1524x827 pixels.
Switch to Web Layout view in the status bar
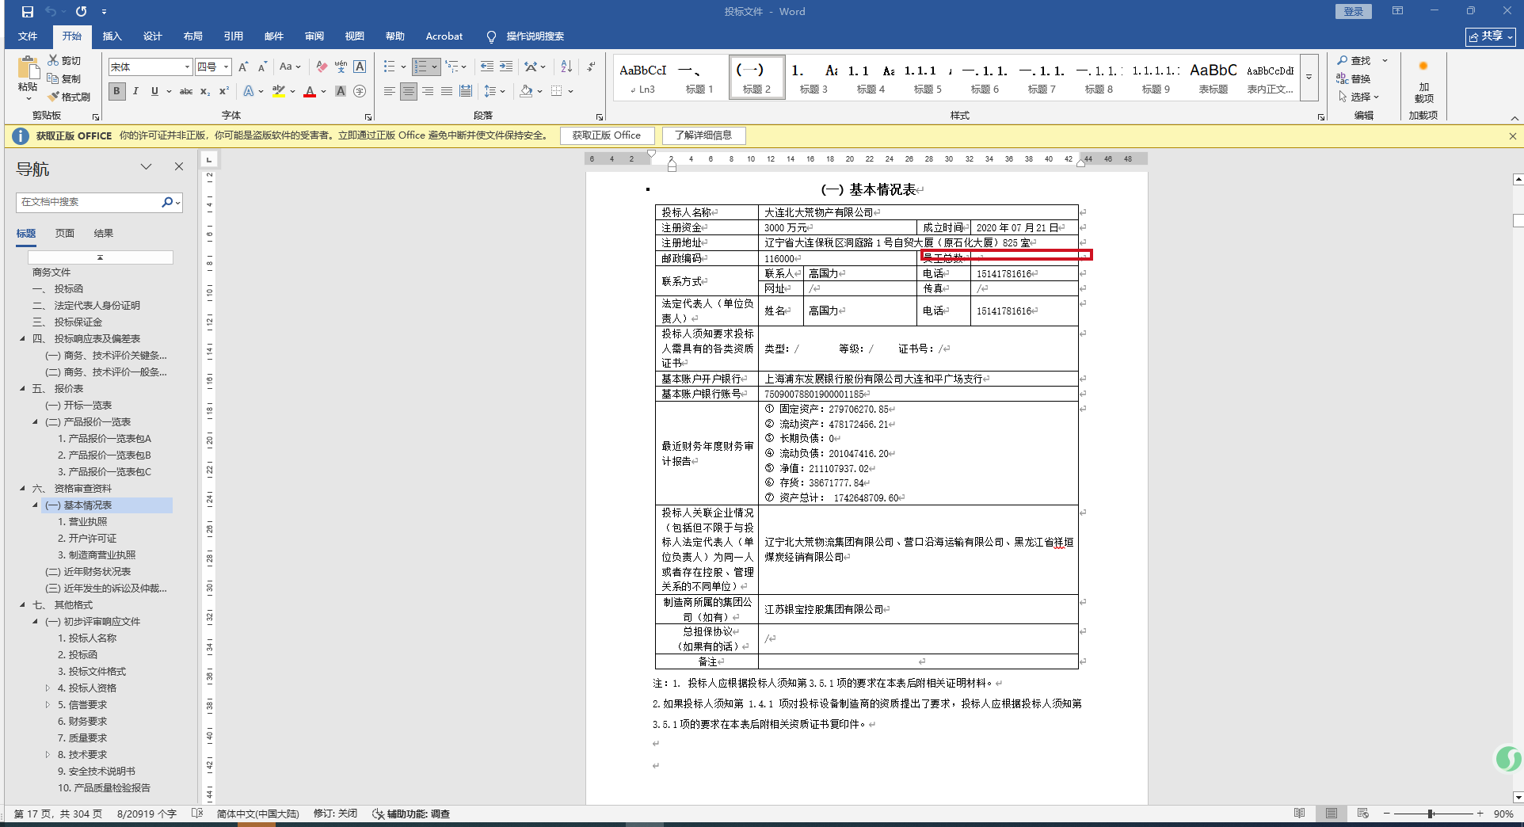click(x=1362, y=814)
